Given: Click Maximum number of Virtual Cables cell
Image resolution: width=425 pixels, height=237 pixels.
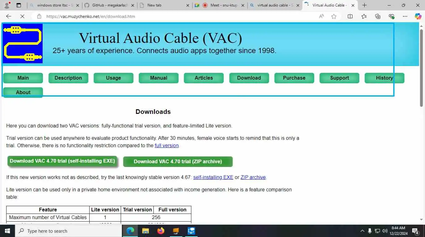Looking at the screenshot, I should [48, 217].
